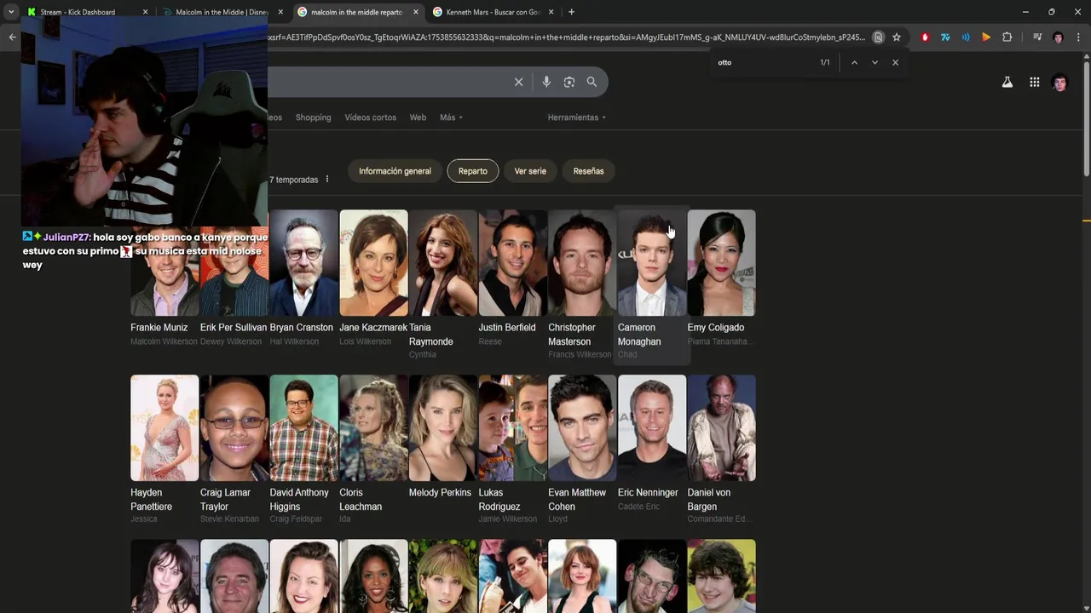Screen dimensions: 1091x613
Task: Open the Extensions puzzle-piece menu
Action: (x=1007, y=37)
